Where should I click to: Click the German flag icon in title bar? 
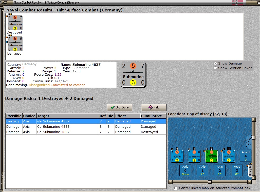tap(238, 3)
